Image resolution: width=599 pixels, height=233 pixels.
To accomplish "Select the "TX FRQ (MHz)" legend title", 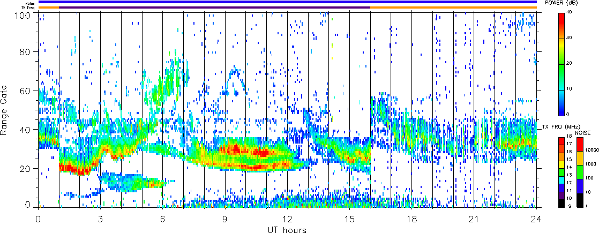I will [x=561, y=126].
